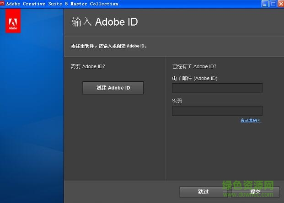Click inside the 密码 password field
284x203 pixels.
[x=217, y=111]
